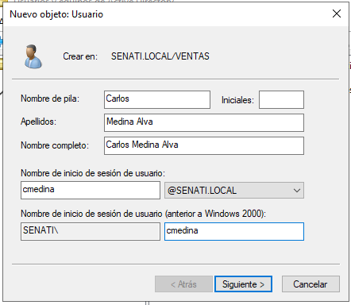
Task: Click the user logon name field above SENATI\
Action: click(91, 190)
